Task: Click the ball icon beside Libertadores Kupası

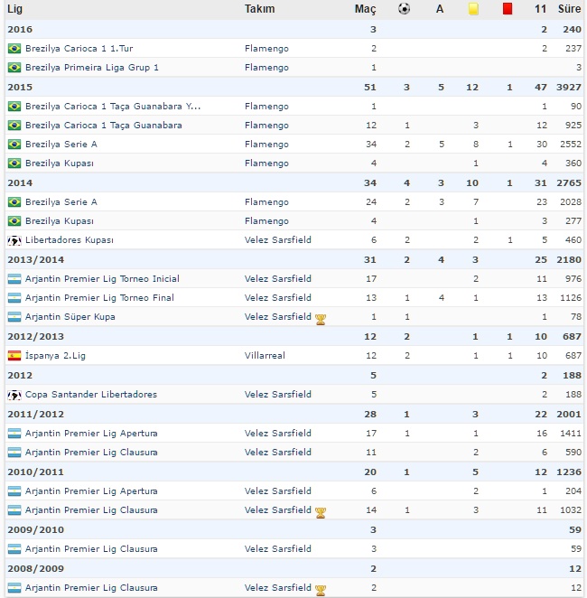Action: pyautogui.click(x=14, y=240)
